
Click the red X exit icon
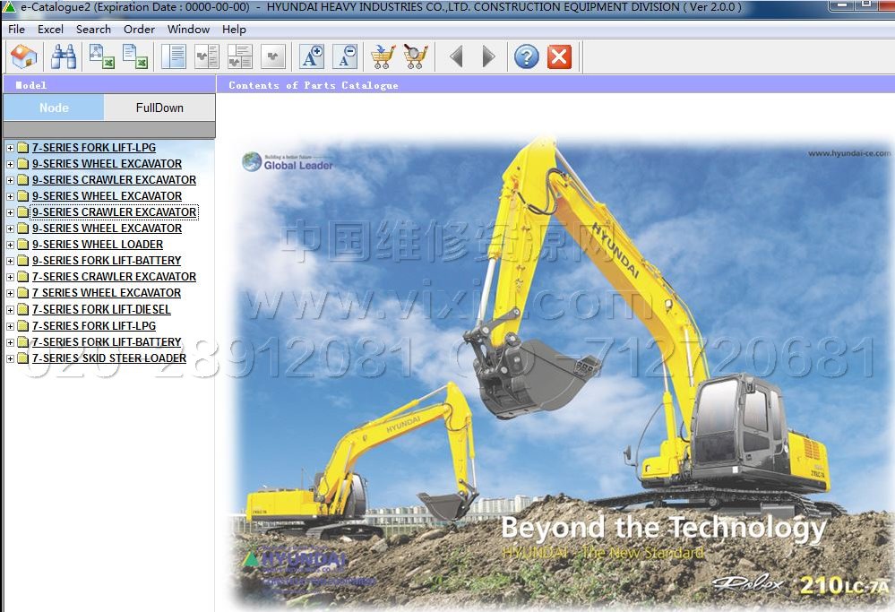coord(559,57)
